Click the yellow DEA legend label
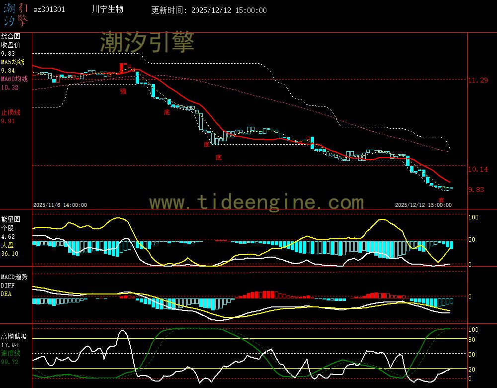 (x=6, y=294)
